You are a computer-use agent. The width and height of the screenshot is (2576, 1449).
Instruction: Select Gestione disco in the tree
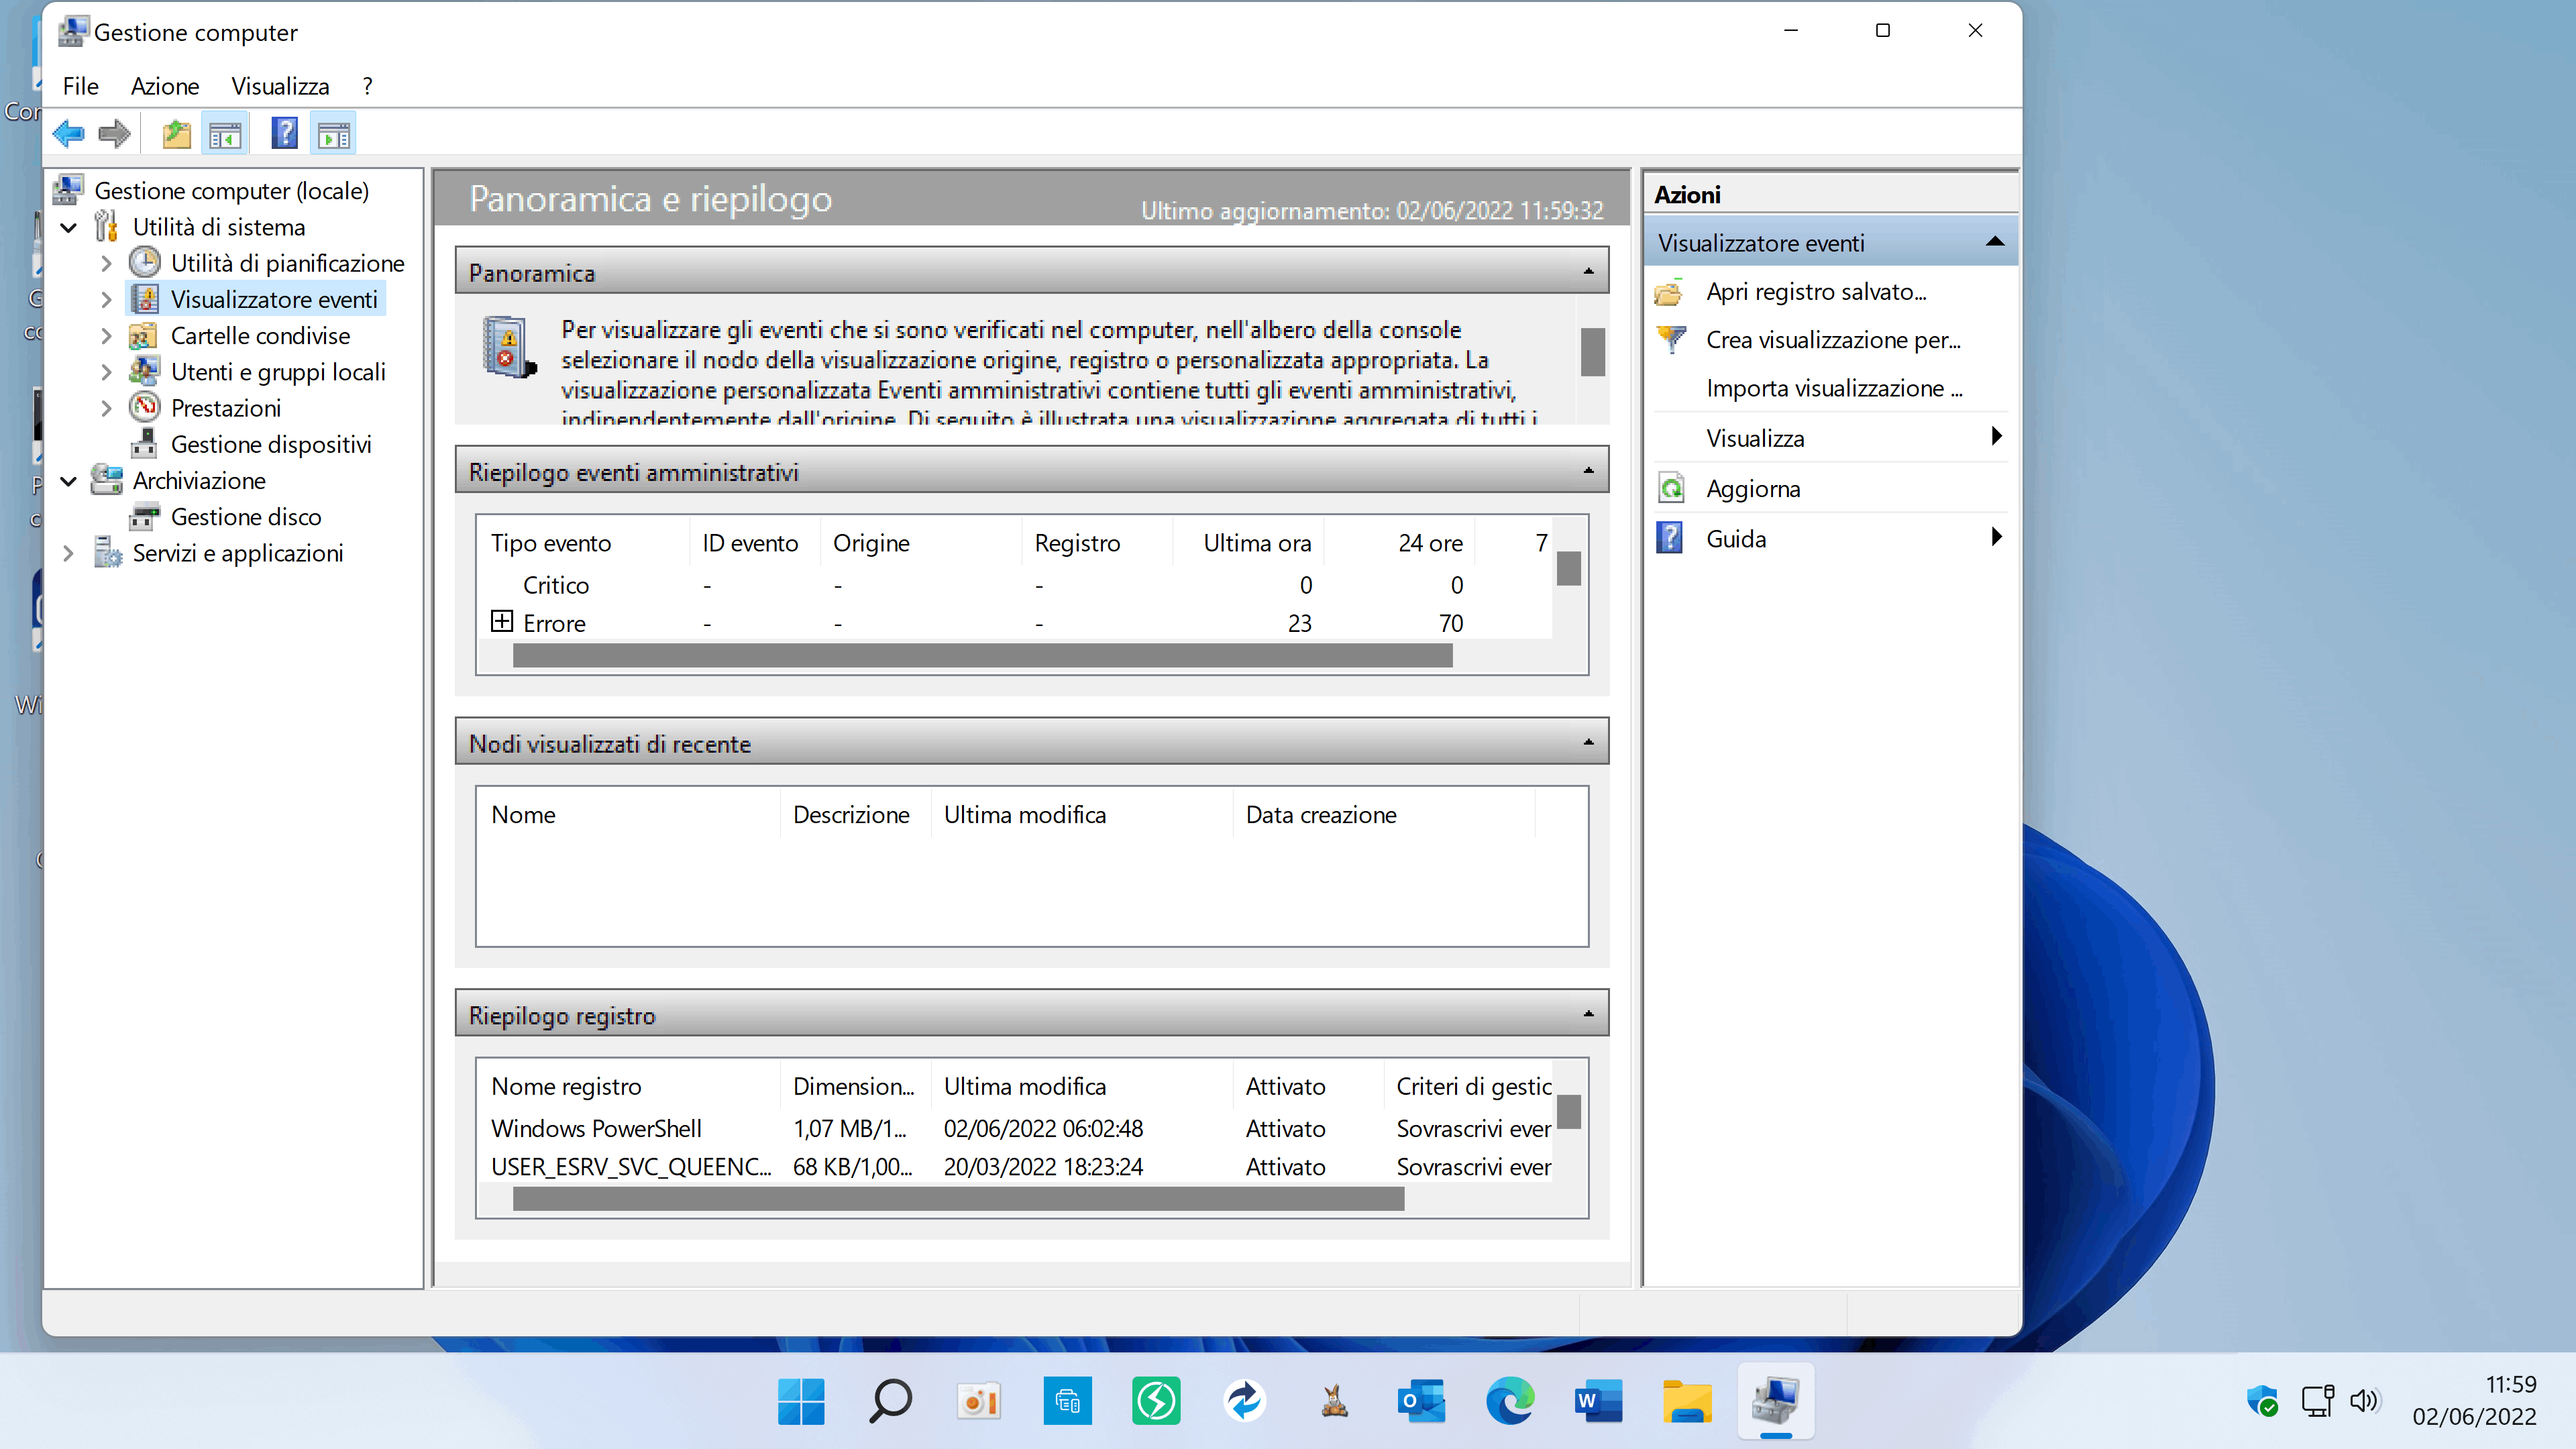pos(245,517)
